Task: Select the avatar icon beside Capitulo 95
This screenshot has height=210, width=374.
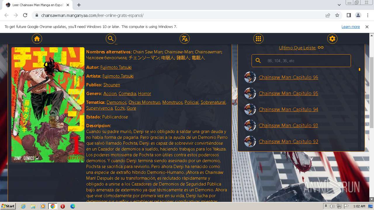Action: 250,93
